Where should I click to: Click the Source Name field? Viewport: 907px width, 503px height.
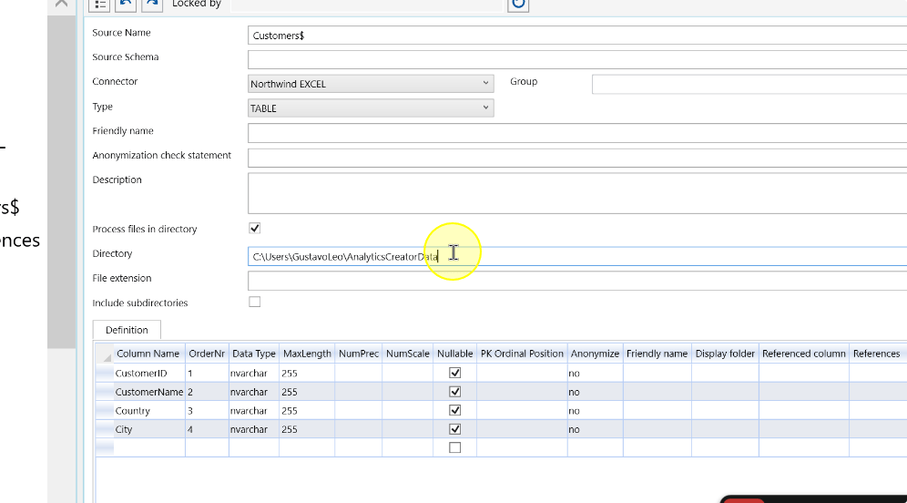(577, 36)
